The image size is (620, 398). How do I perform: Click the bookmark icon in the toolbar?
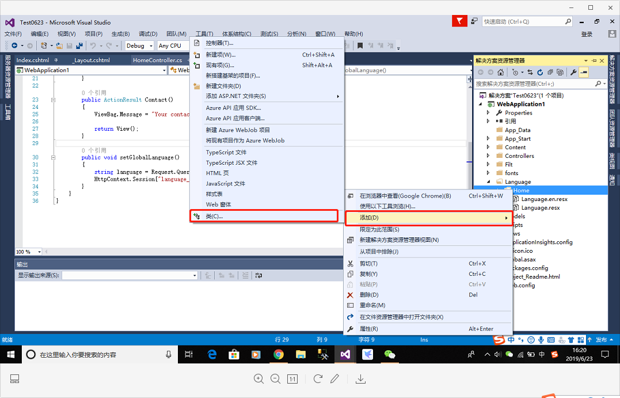pos(360,46)
